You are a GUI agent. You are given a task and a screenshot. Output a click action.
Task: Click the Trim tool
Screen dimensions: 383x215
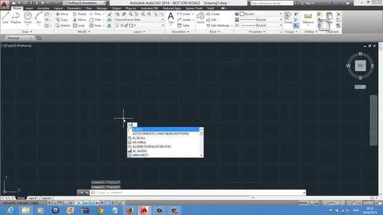tap(95, 14)
